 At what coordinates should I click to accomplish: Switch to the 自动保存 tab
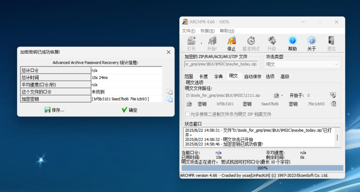point(252,76)
